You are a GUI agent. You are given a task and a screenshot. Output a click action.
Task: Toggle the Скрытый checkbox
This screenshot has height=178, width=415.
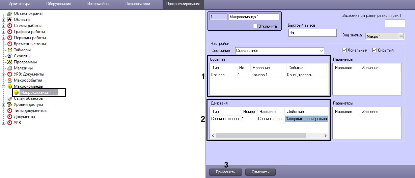point(375,50)
